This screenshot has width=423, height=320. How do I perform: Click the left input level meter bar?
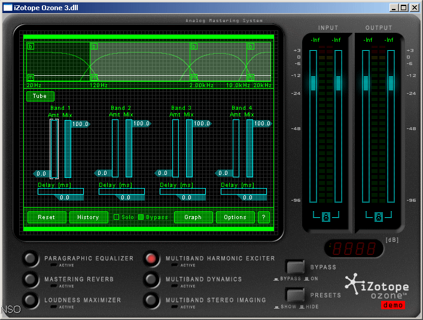[x=313, y=126]
